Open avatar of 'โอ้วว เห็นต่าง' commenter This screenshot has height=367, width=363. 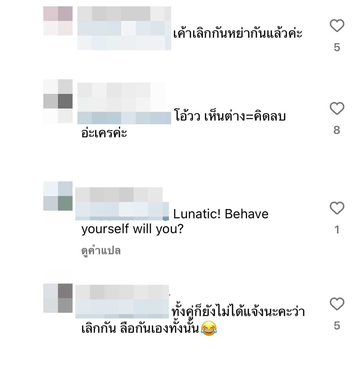58,101
